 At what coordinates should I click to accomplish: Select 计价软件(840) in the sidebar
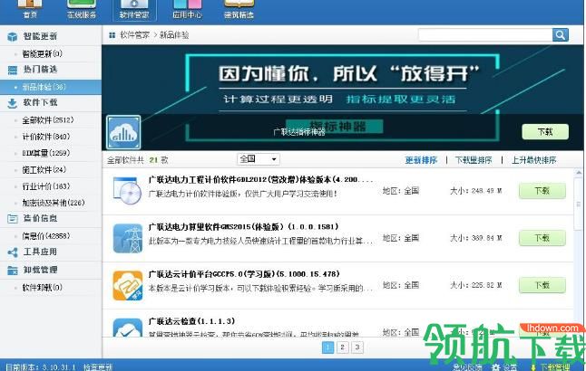point(45,137)
